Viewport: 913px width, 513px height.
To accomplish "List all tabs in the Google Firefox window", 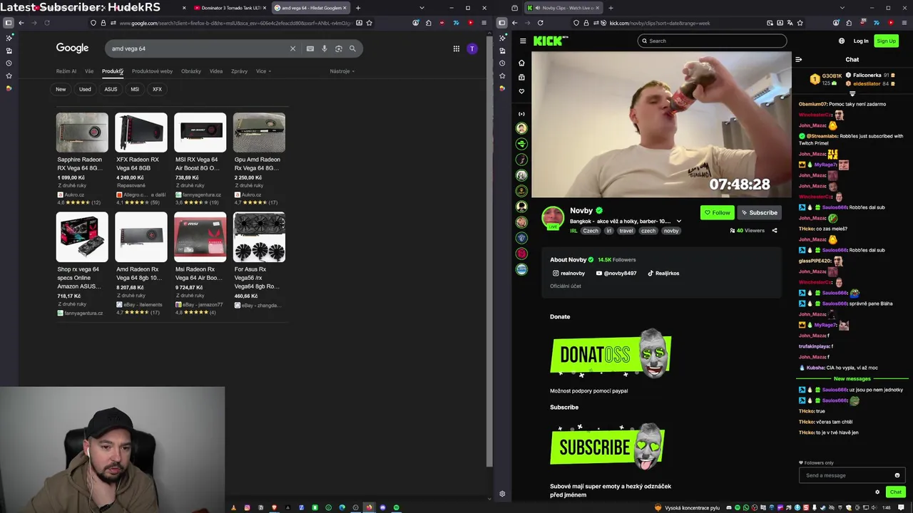I will click(422, 8).
